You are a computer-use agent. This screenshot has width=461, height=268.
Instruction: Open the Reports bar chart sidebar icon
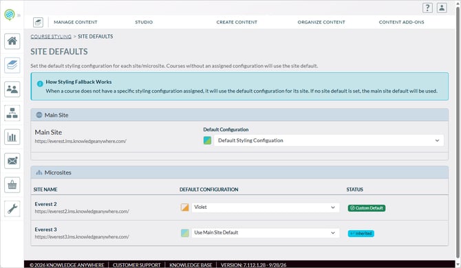[x=12, y=137]
